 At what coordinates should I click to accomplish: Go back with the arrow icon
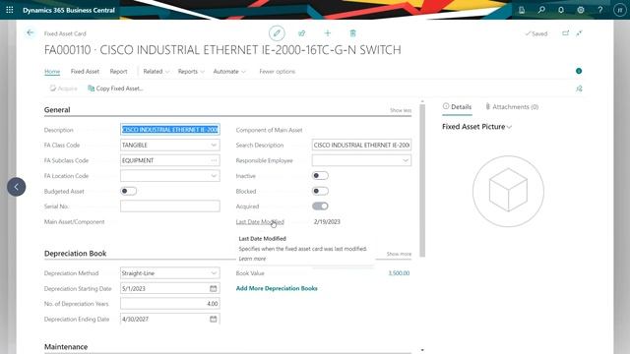click(31, 32)
